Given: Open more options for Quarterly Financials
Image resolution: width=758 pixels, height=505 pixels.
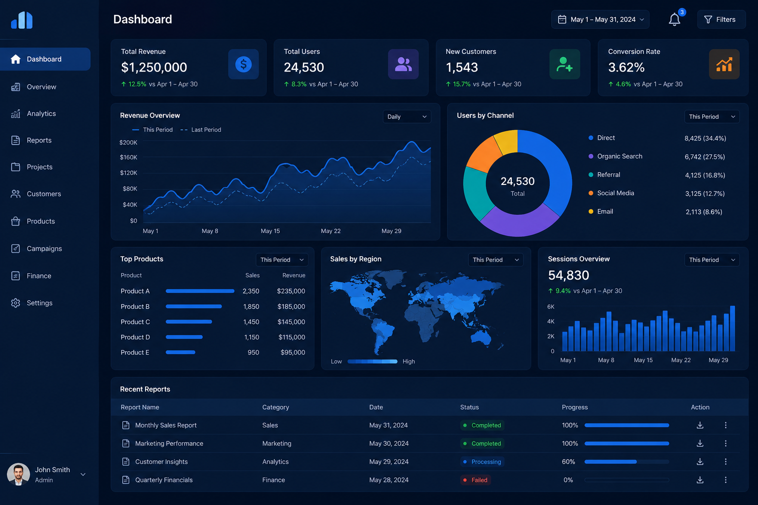Looking at the screenshot, I should [725, 480].
